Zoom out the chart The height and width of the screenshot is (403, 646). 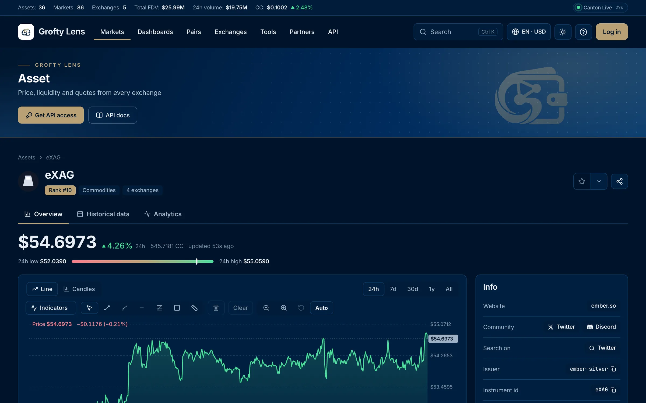(266, 308)
